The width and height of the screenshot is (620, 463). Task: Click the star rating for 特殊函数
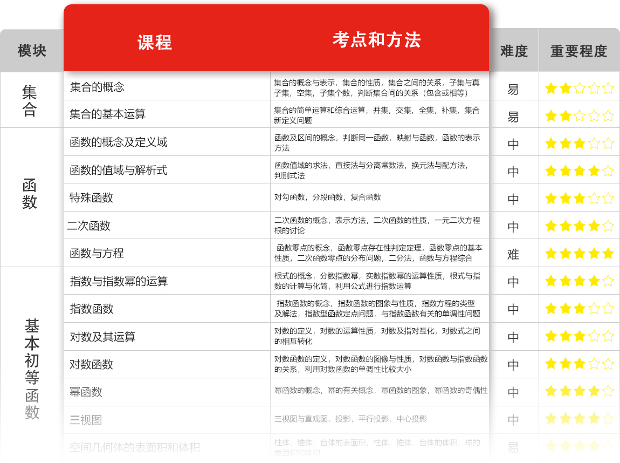pyautogui.click(x=579, y=198)
